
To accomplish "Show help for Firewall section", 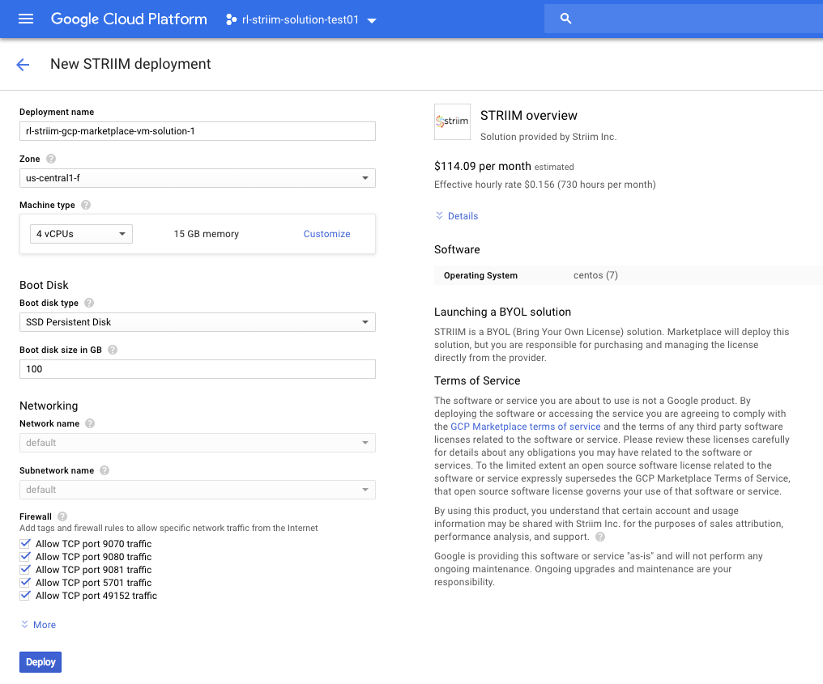I will 62,516.
